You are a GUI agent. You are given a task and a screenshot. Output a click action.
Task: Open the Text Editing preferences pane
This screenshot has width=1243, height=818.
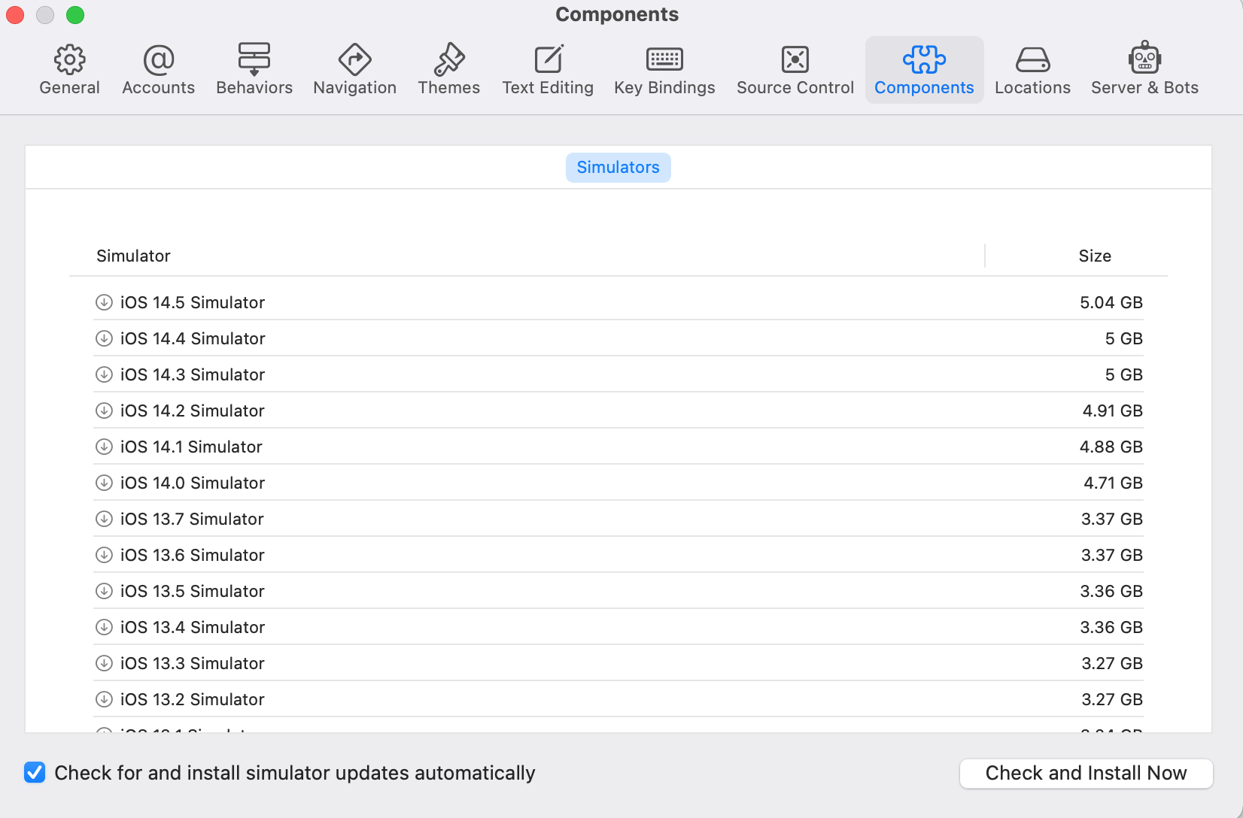point(548,71)
